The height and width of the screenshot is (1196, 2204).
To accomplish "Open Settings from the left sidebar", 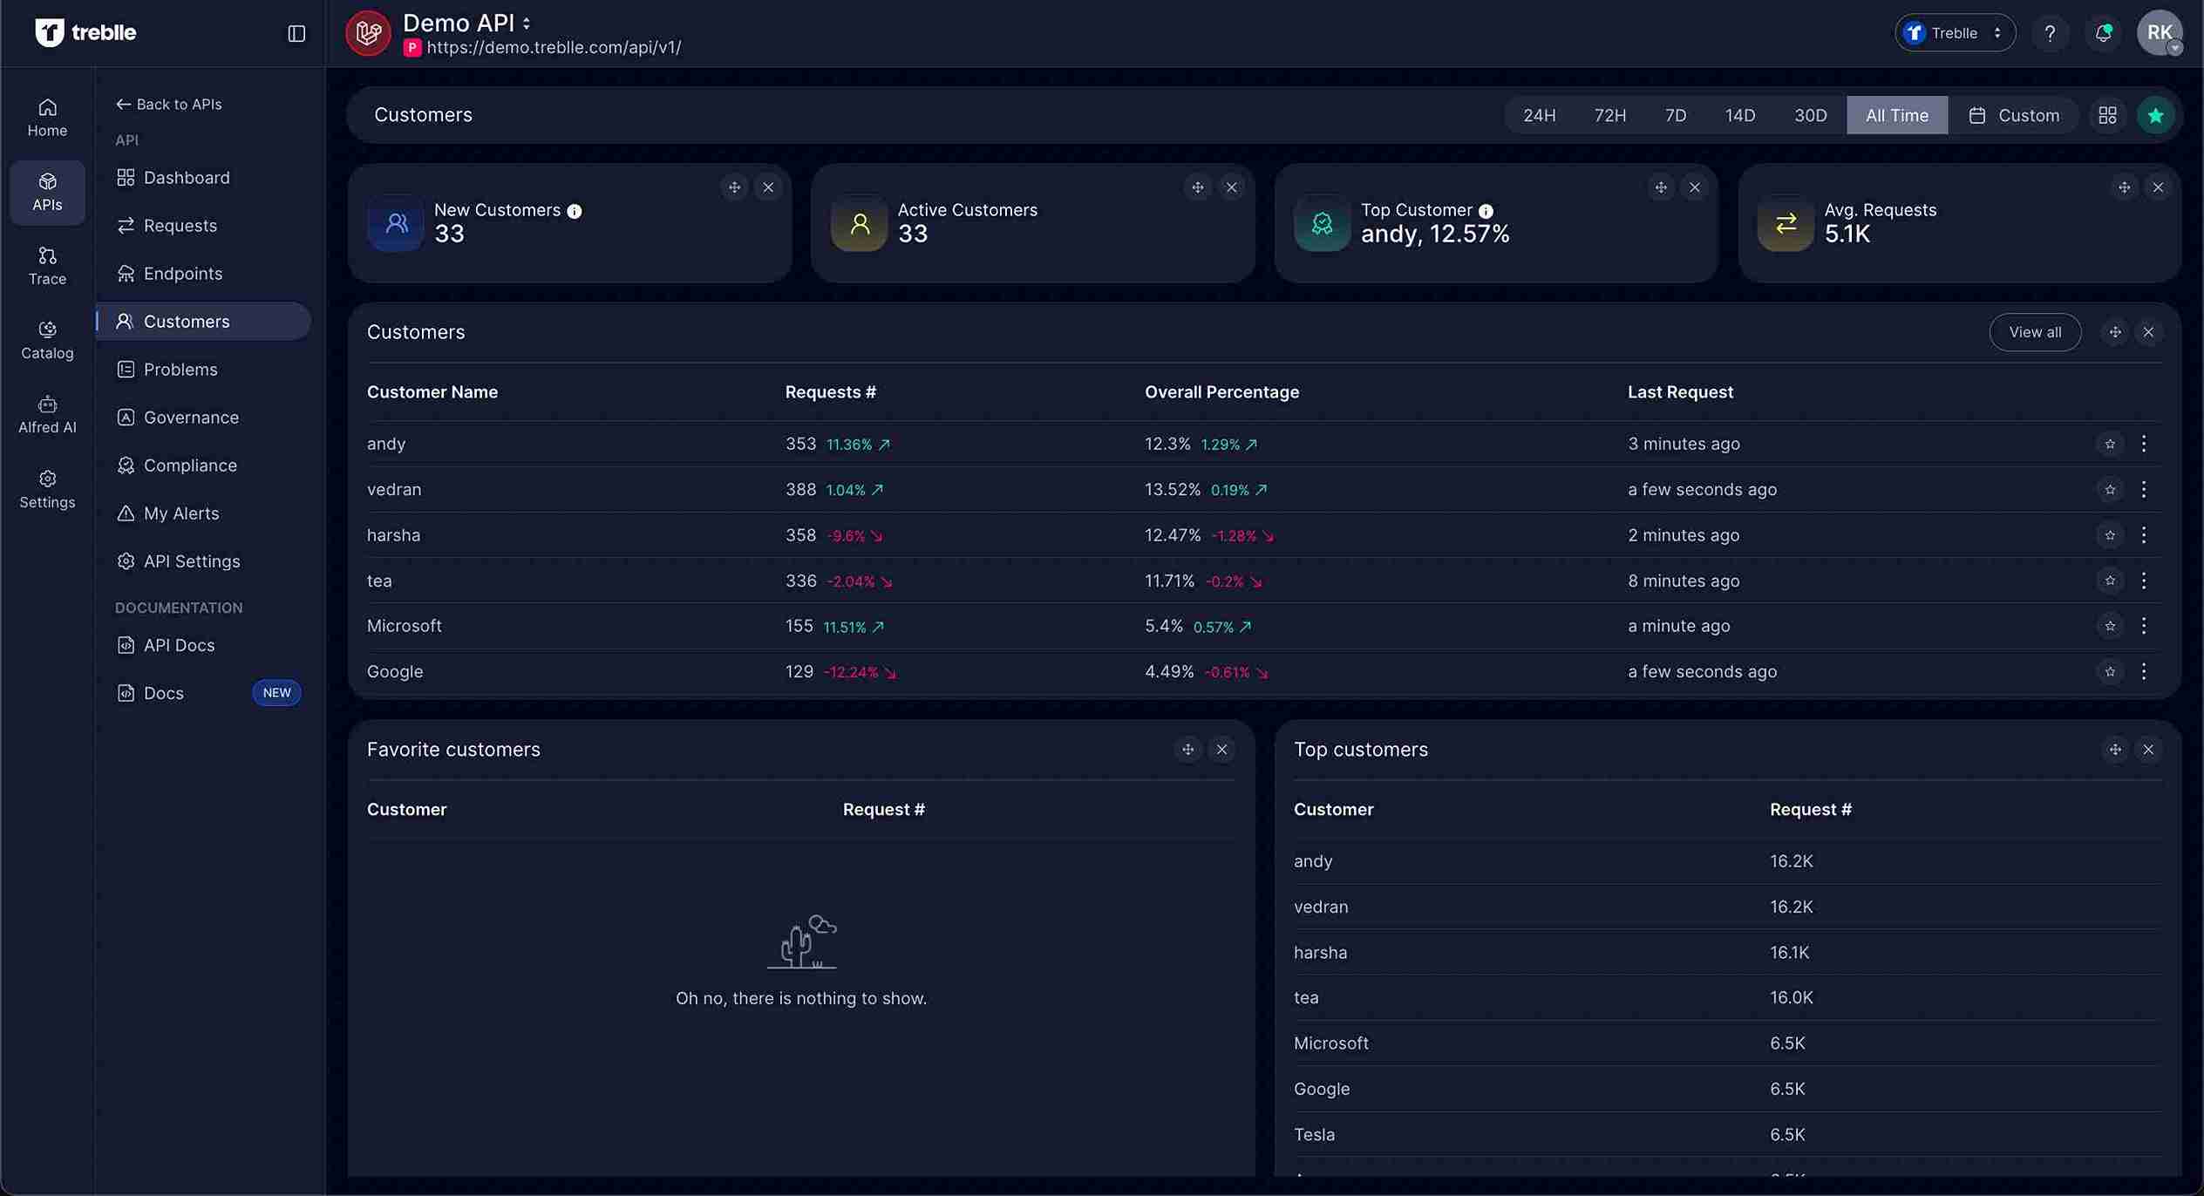I will 47,489.
